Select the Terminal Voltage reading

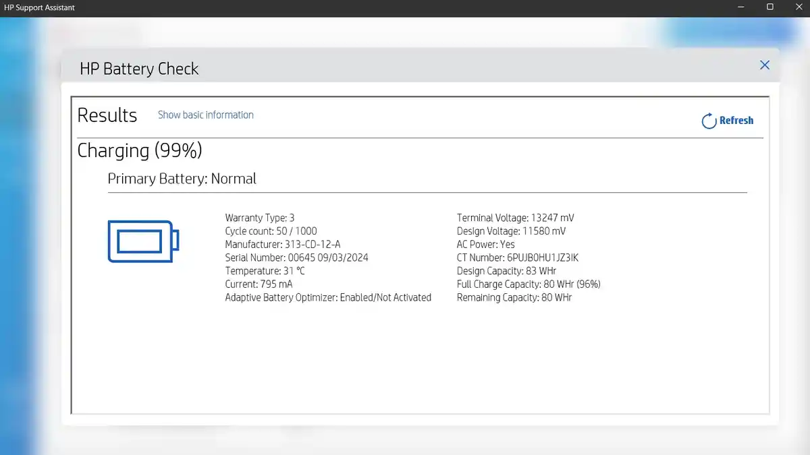click(516, 218)
